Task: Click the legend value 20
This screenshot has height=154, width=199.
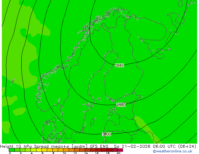Action: 118,153
